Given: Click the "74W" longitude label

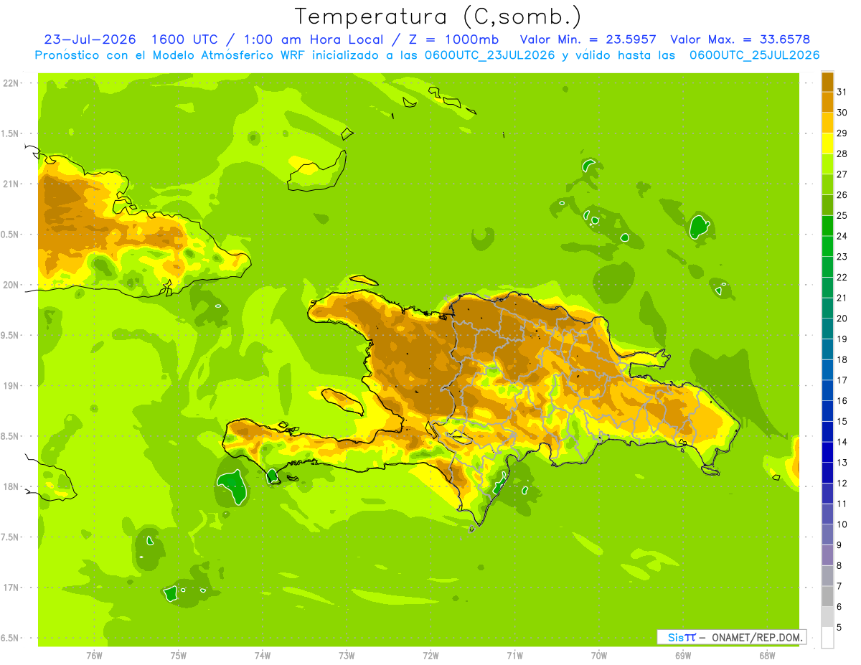Looking at the screenshot, I should point(263,655).
